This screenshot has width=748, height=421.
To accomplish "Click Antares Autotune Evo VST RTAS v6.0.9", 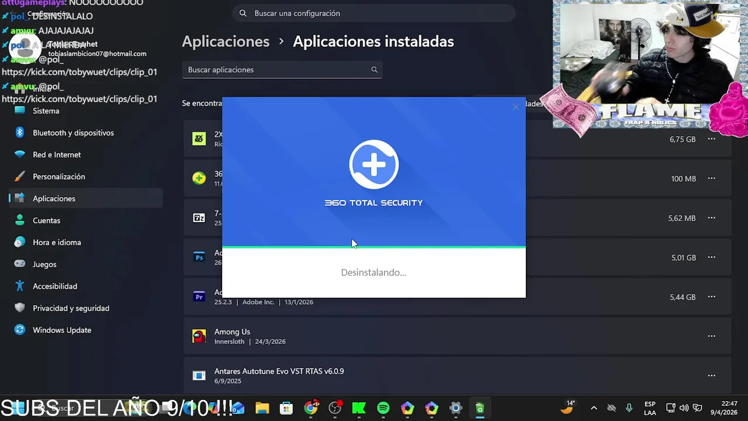I will [279, 371].
